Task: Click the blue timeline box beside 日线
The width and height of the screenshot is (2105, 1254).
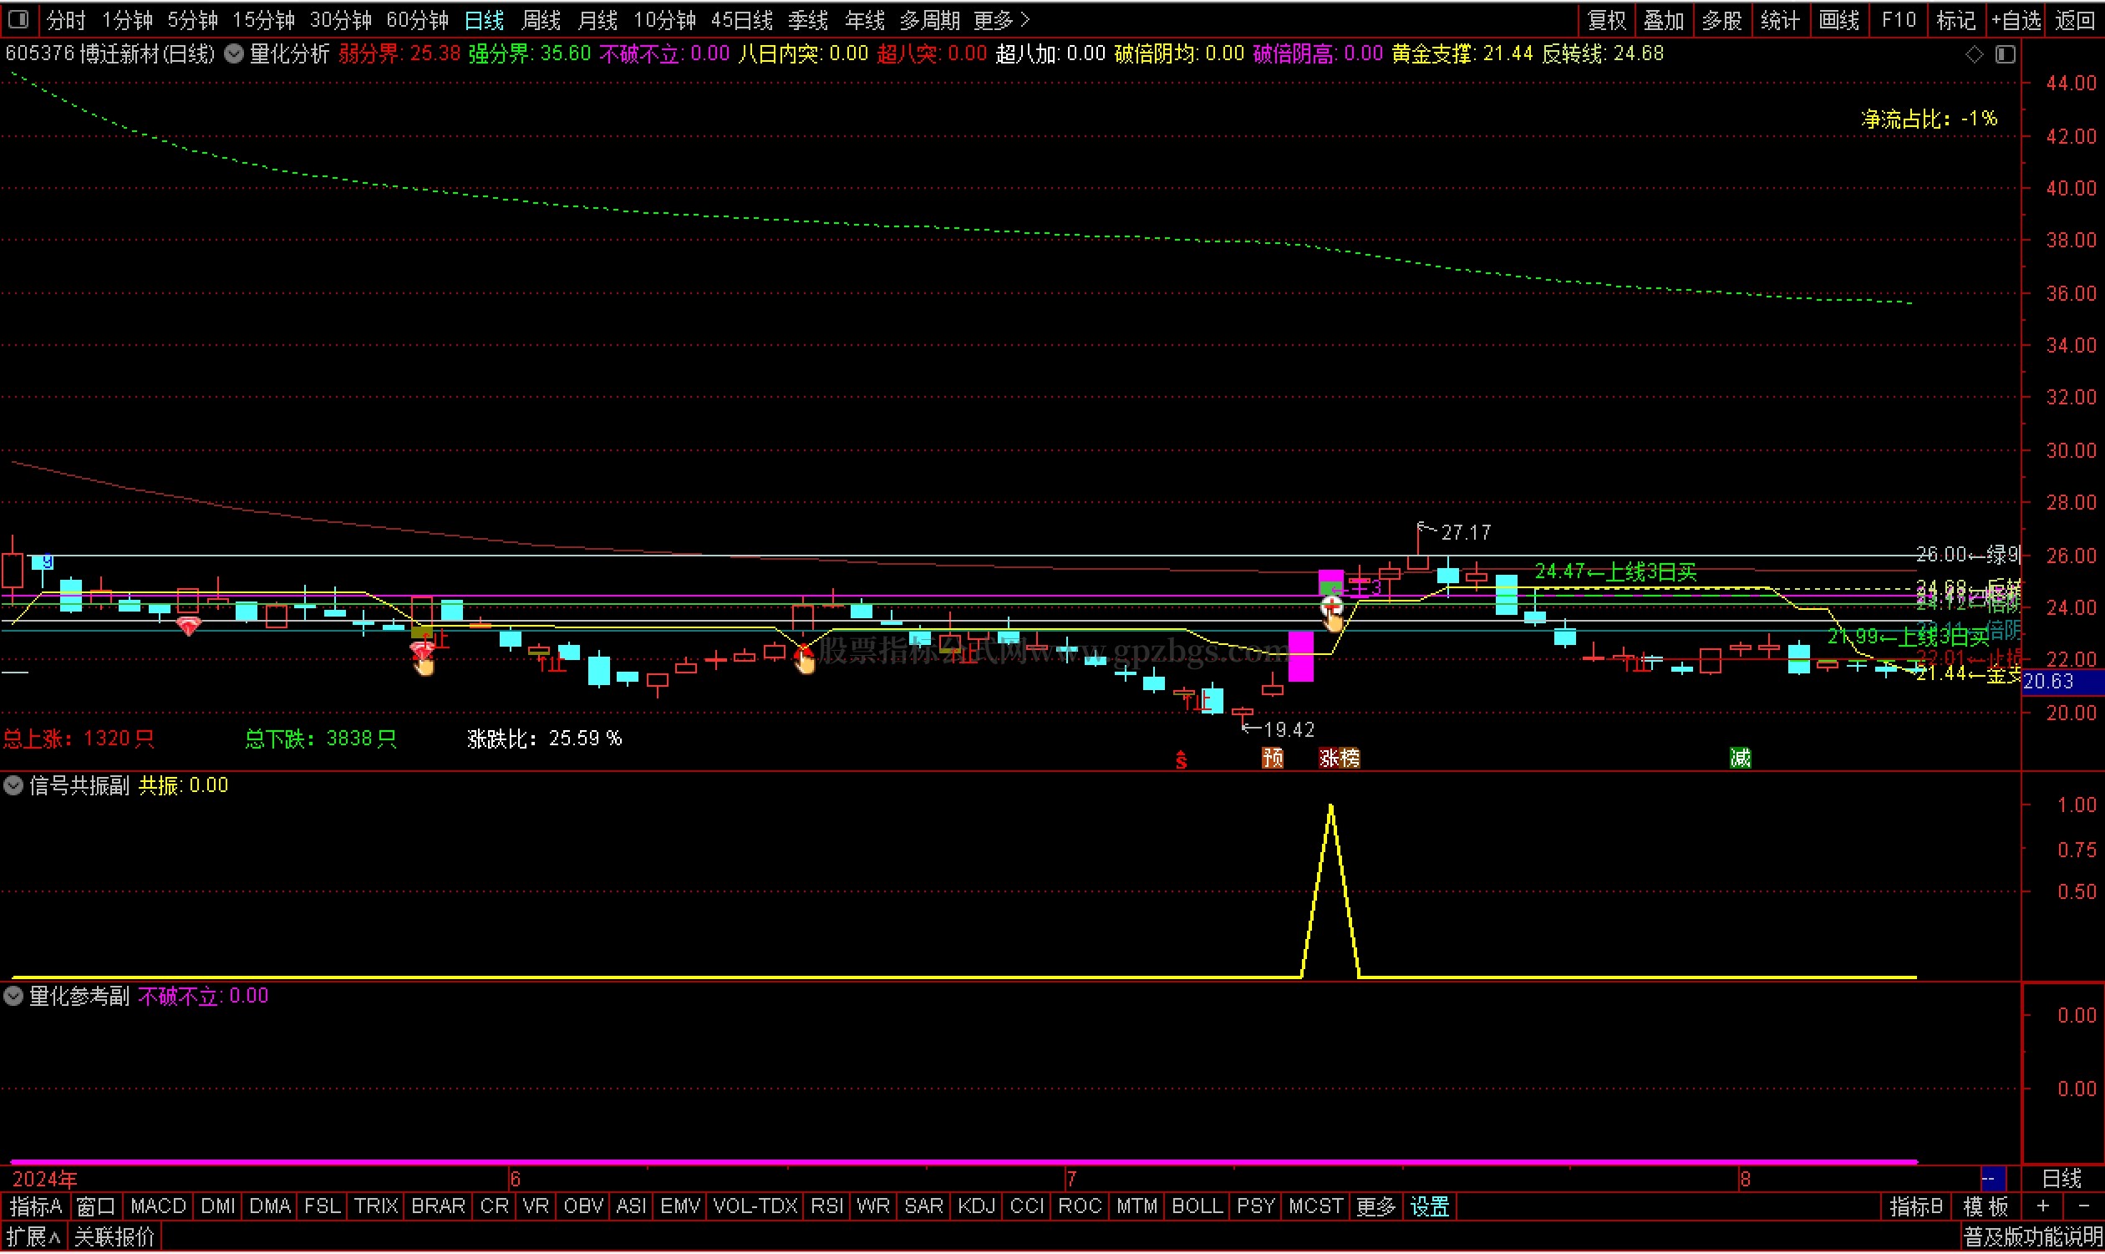Action: (x=1991, y=1179)
